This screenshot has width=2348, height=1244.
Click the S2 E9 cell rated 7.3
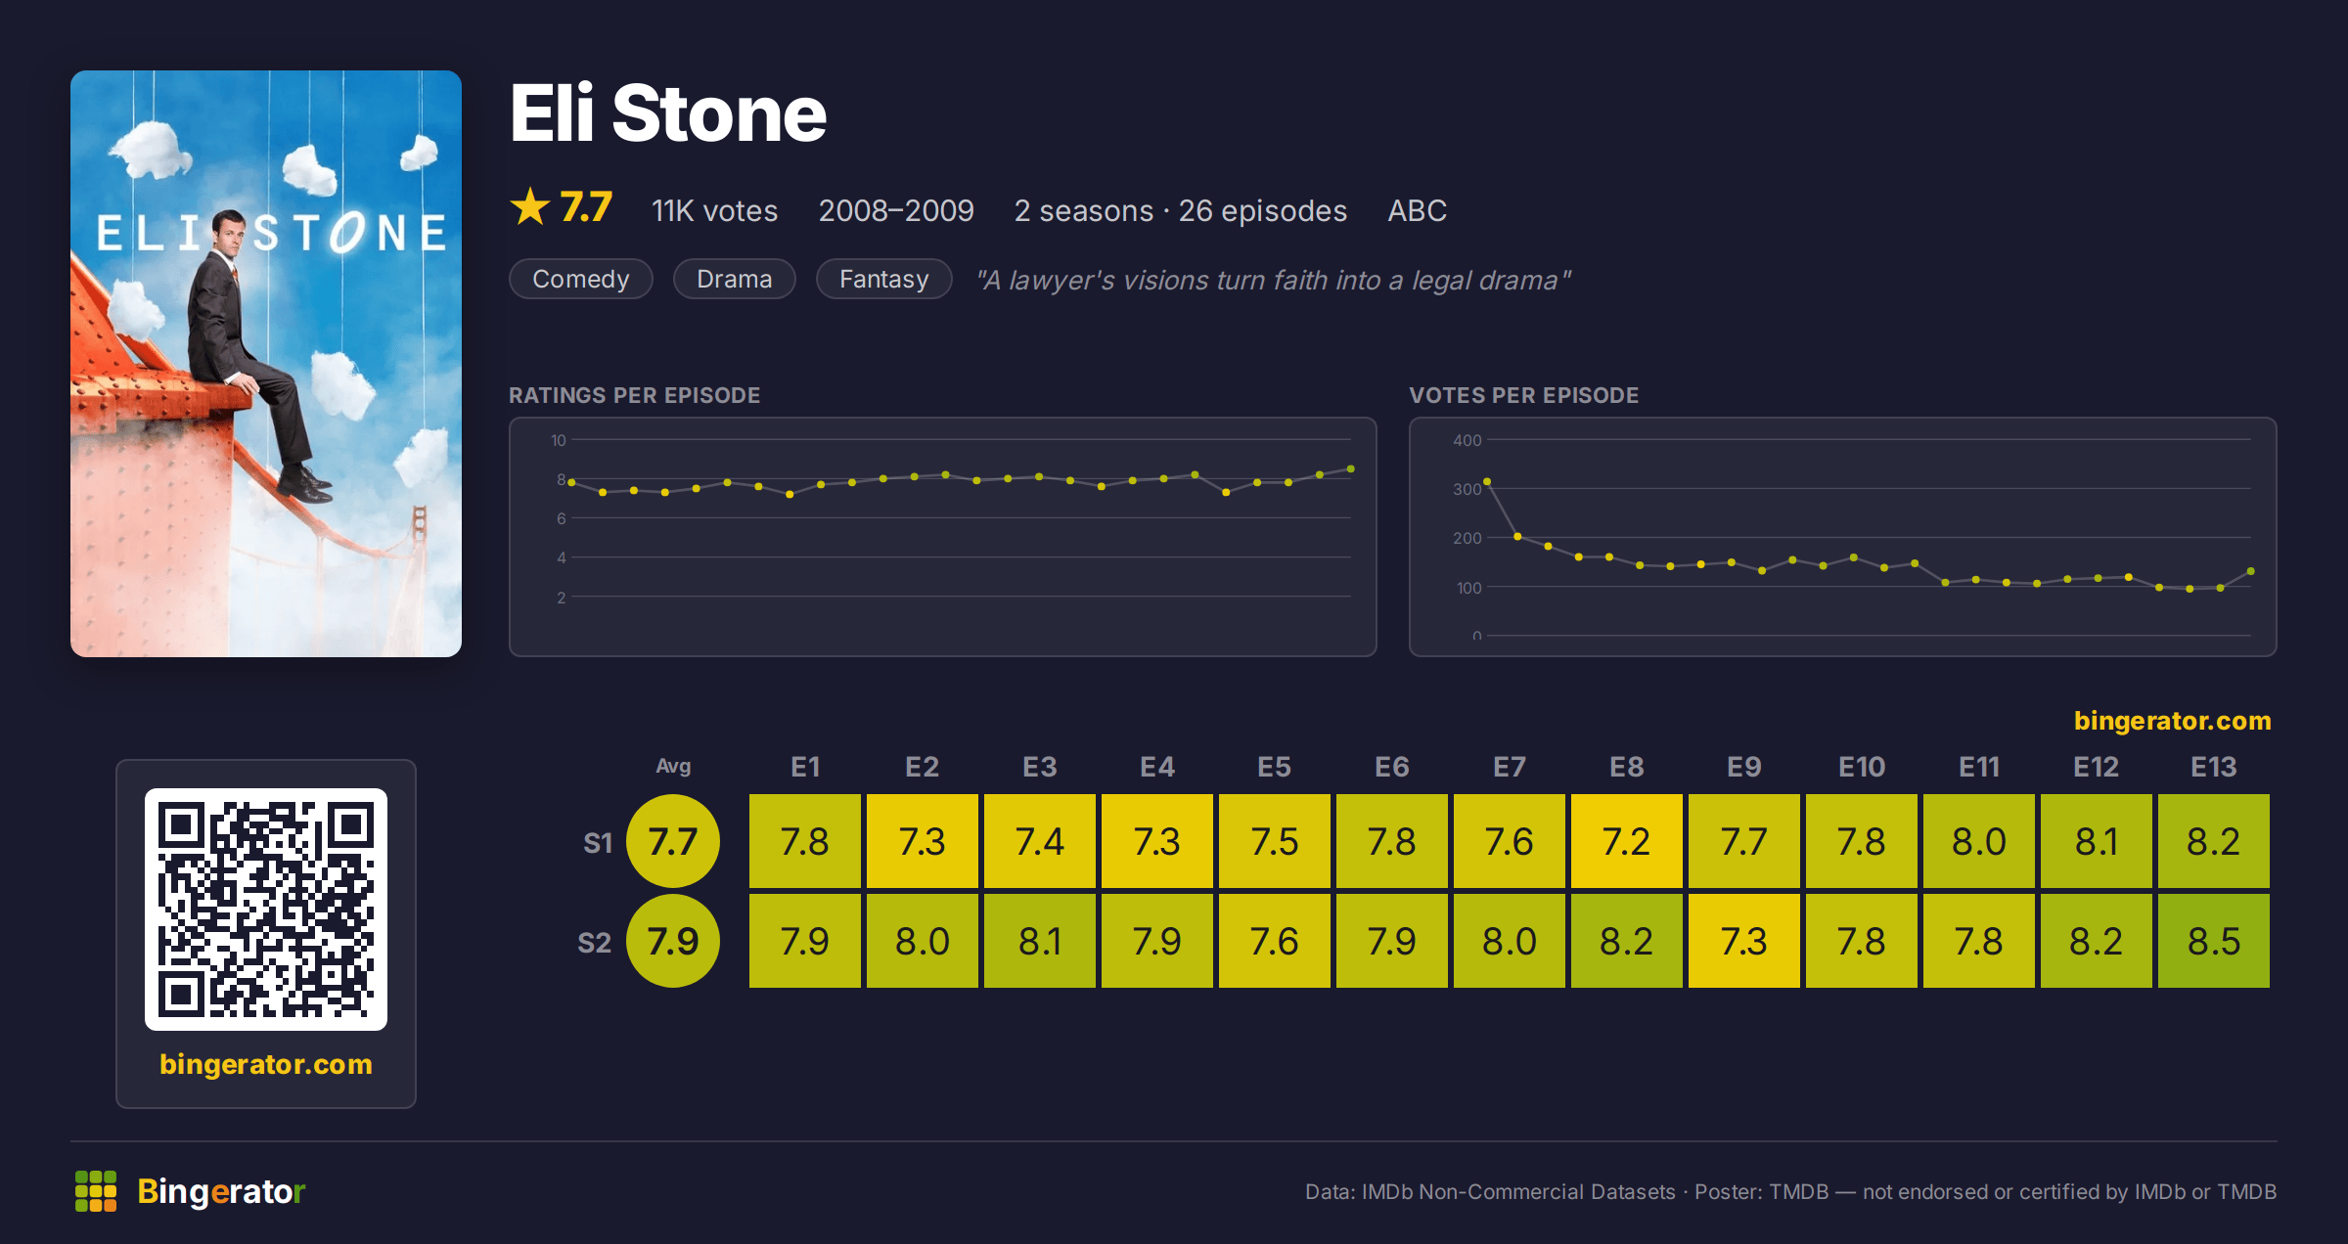click(x=1744, y=941)
